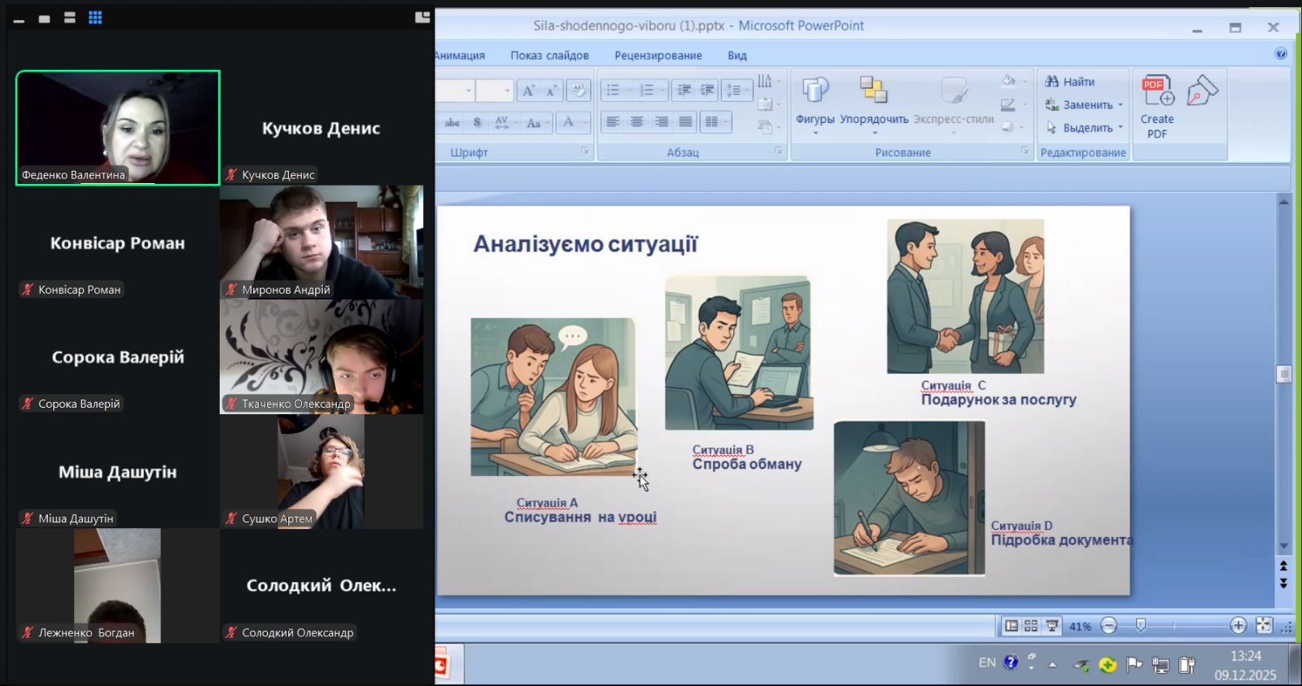Select Миронов Андрій's video thumbnail

321,243
